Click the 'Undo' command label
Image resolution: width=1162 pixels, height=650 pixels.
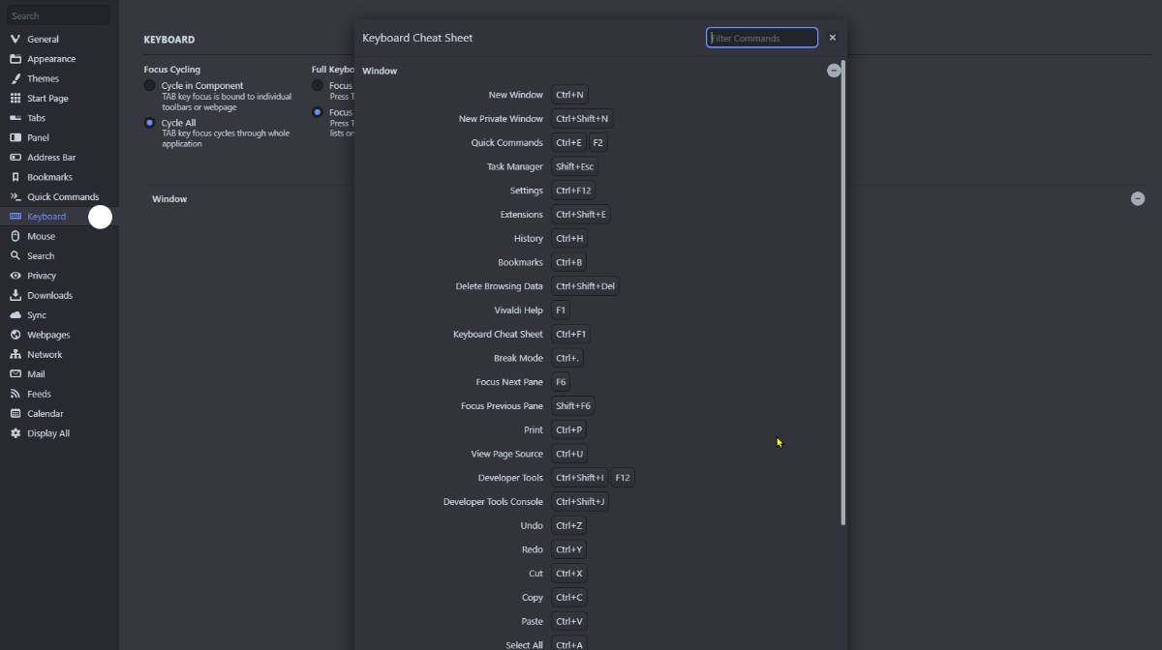pos(532,525)
